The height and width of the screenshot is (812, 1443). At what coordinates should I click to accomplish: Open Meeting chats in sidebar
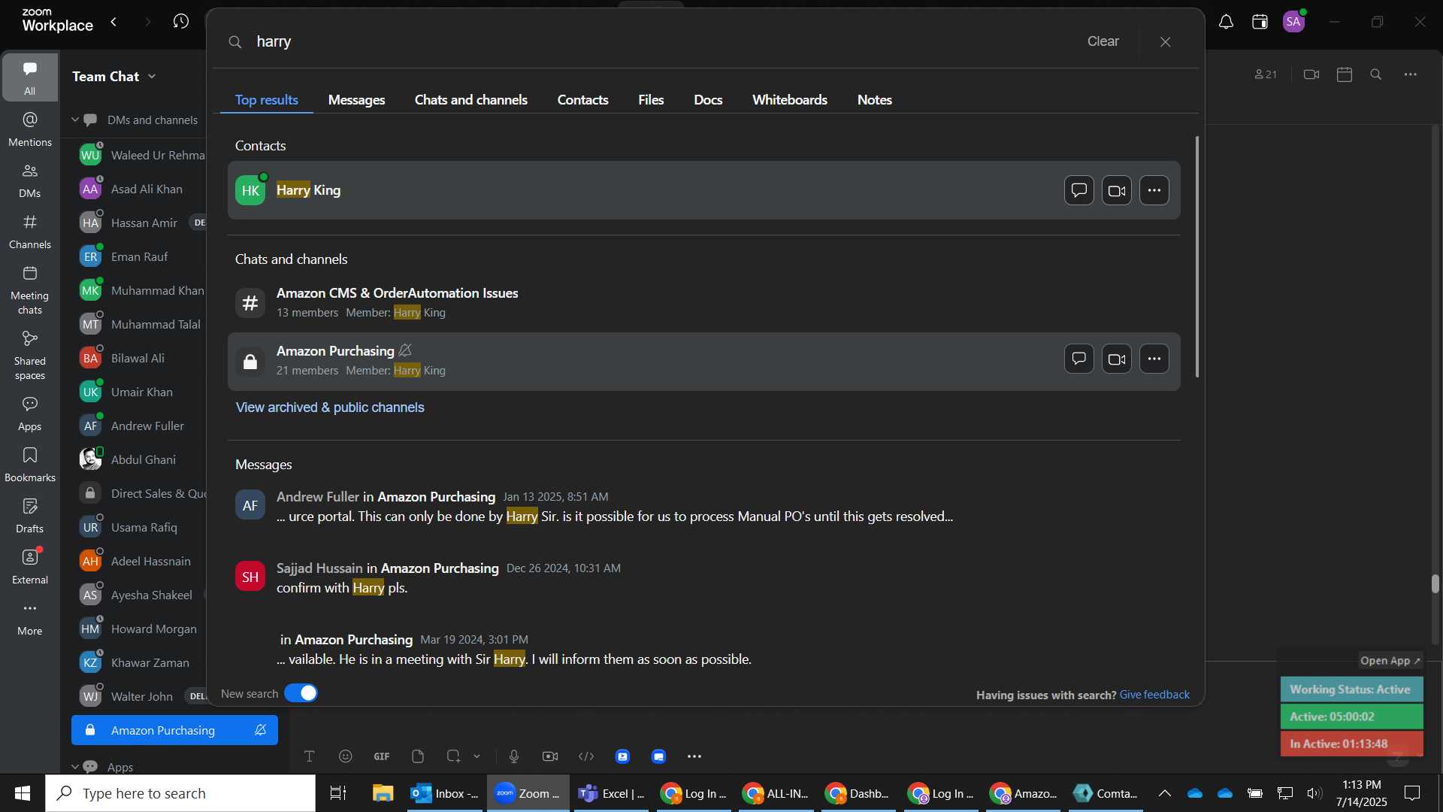[x=30, y=290]
